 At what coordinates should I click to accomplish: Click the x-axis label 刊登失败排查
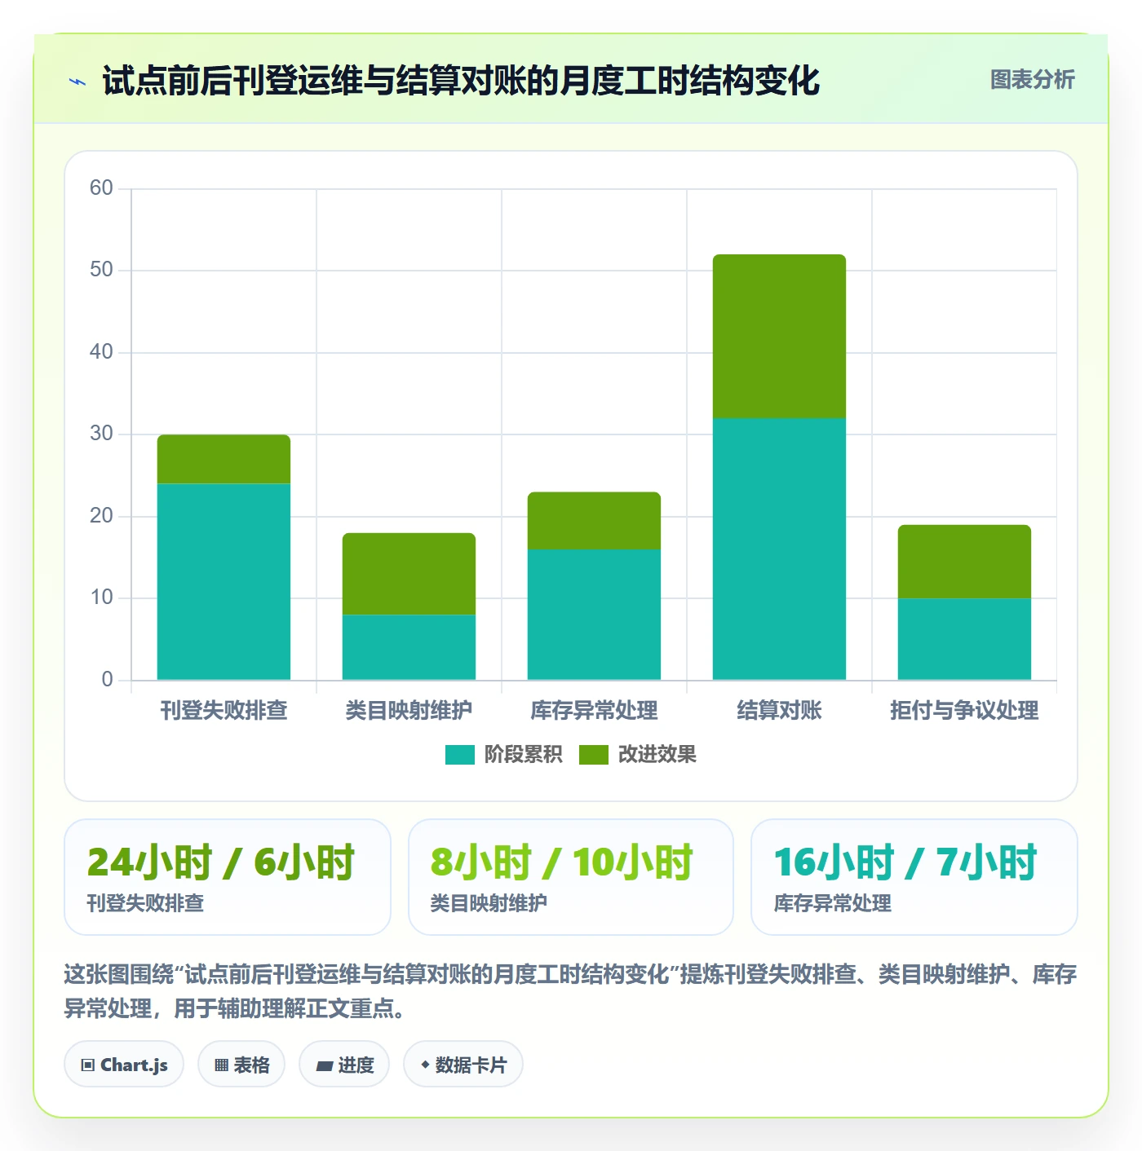[224, 711]
